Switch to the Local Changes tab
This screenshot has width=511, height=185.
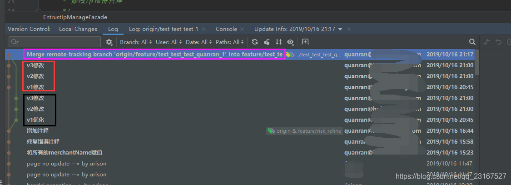pos(78,29)
